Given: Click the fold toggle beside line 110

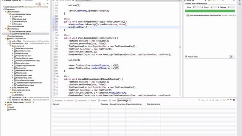Looking at the screenshot, I should [58, 76].
